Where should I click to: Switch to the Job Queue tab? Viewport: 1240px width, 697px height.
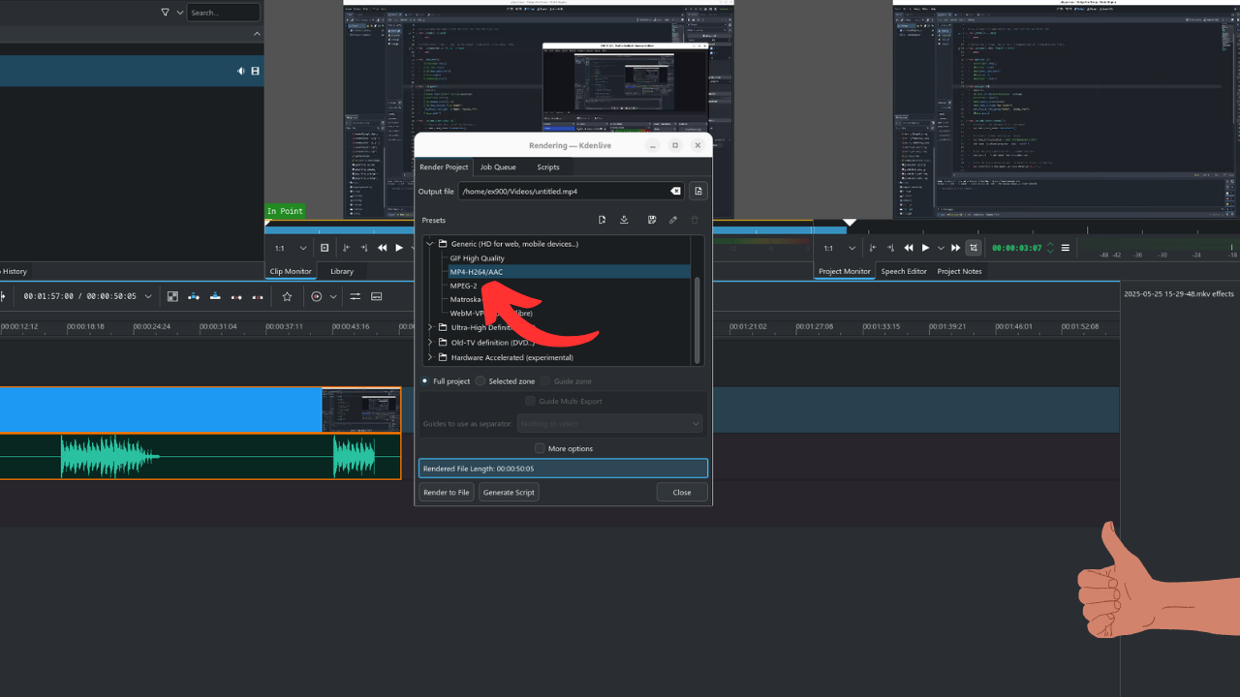coord(498,167)
